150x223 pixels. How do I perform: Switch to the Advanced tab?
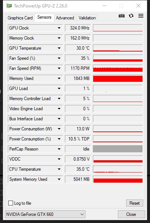point(65,18)
